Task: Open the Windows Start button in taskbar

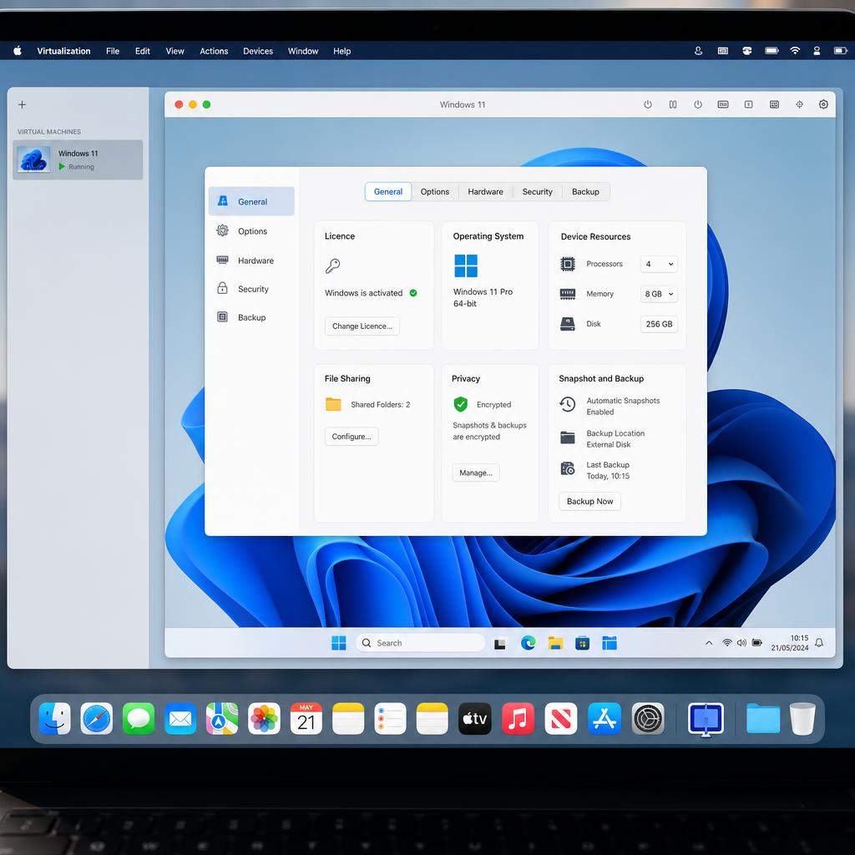Action: click(339, 643)
